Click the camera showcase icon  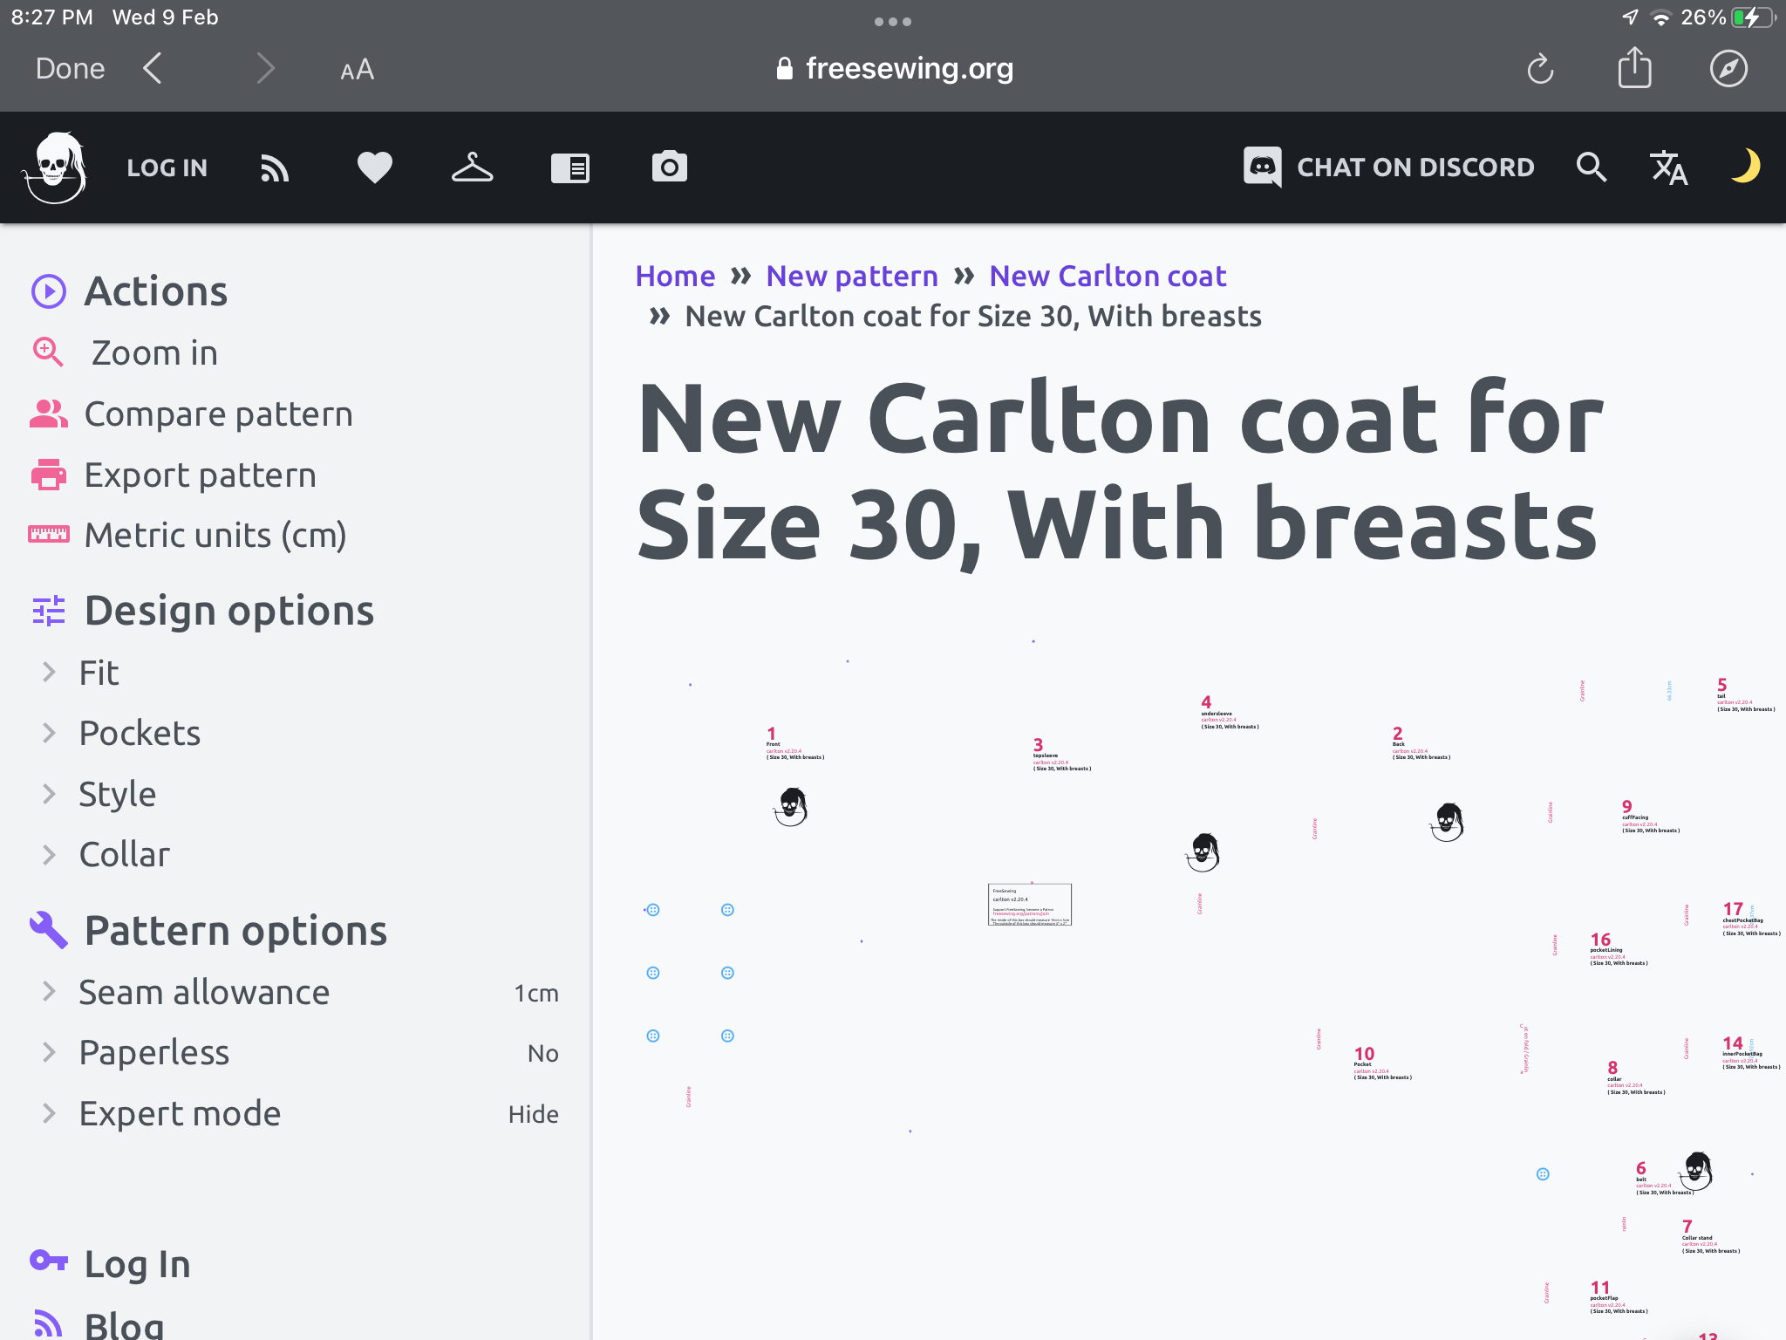(x=669, y=167)
